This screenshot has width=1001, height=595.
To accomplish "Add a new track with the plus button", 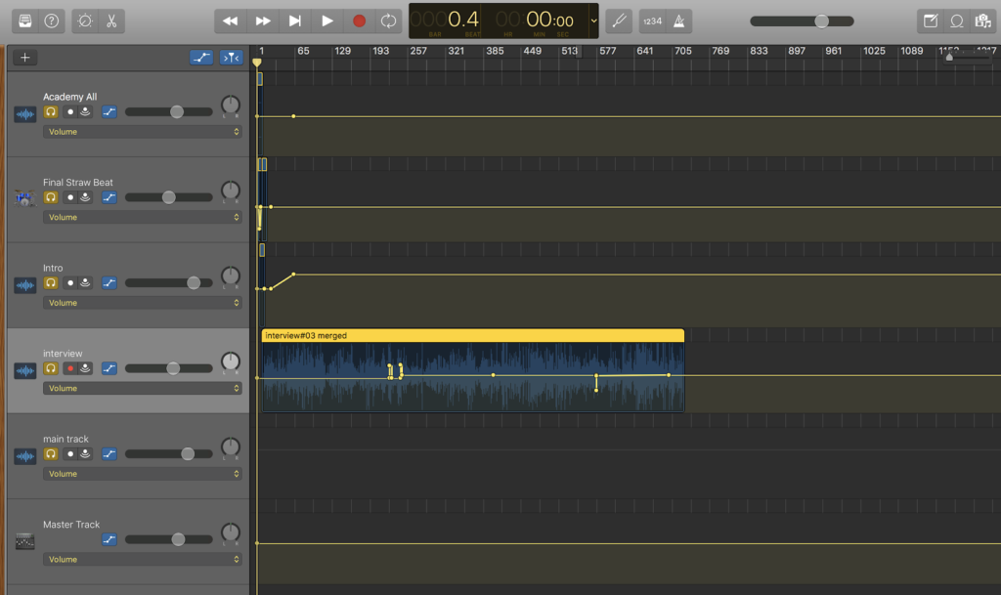I will point(24,57).
